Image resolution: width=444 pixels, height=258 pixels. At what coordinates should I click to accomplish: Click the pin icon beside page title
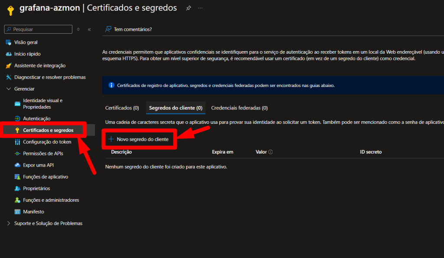[x=188, y=8]
